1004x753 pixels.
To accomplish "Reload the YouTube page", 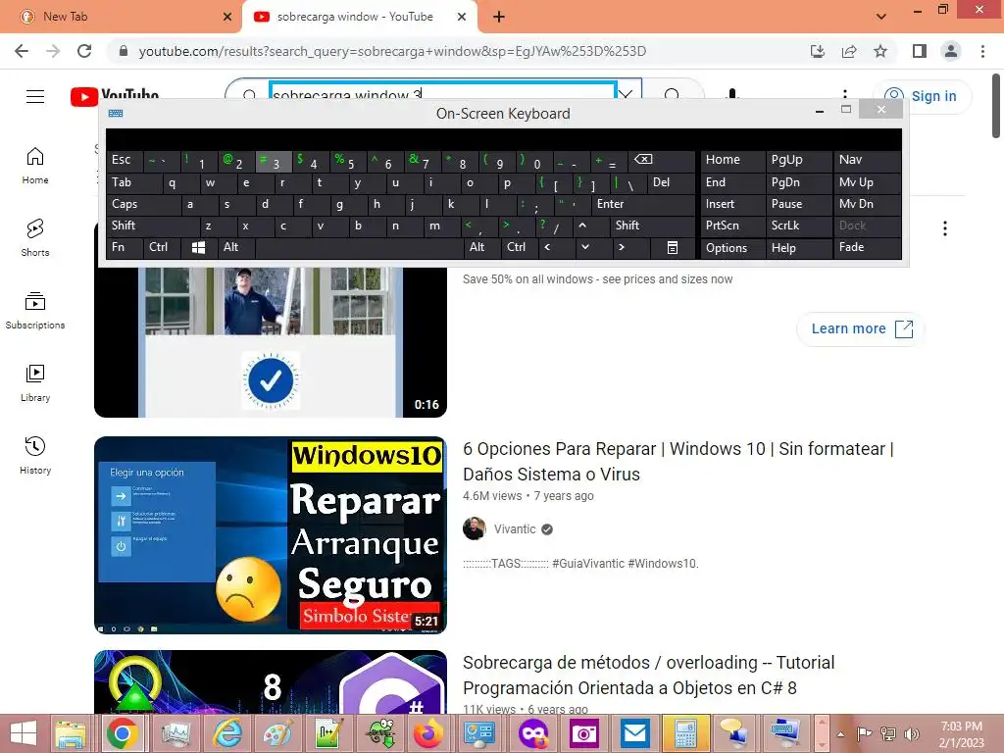I will 84,51.
